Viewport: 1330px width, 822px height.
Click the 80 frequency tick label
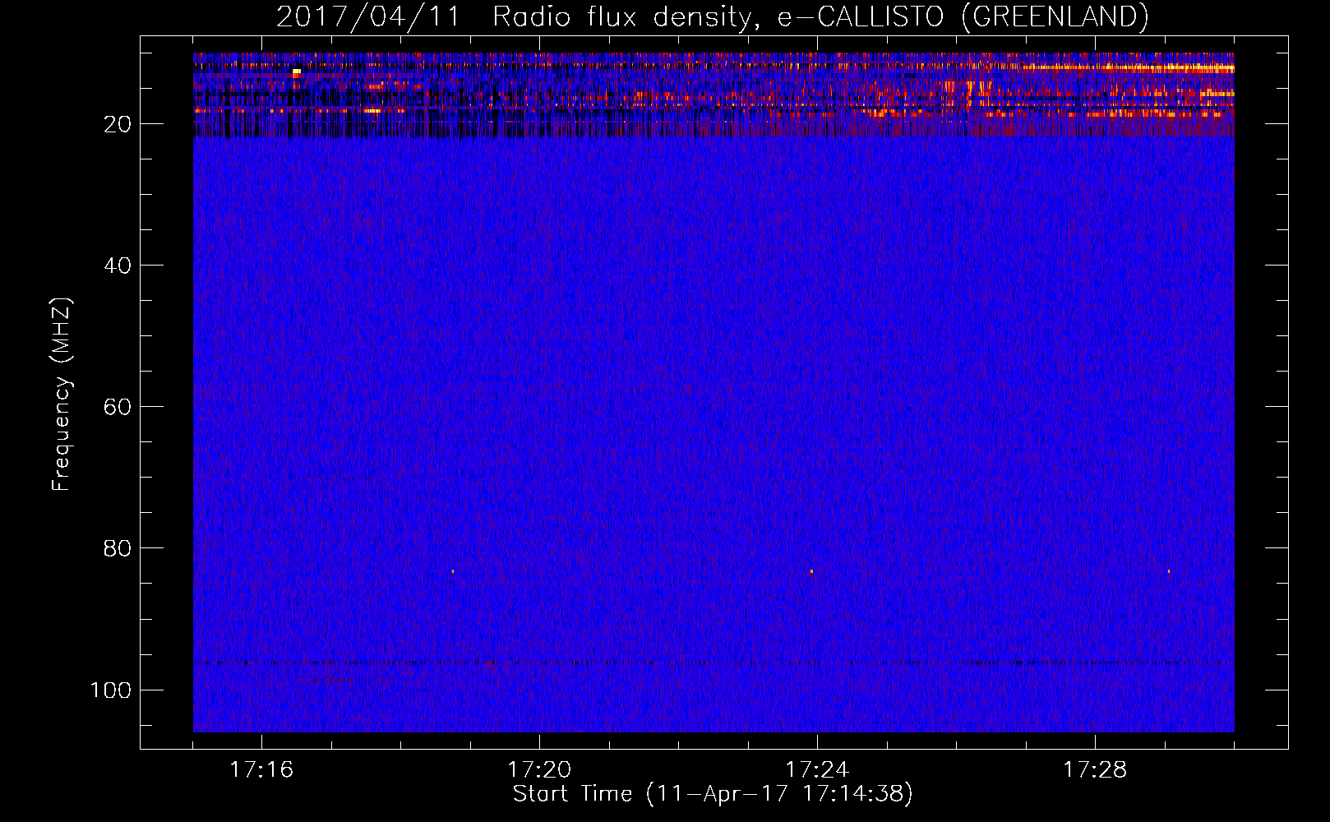click(x=118, y=548)
